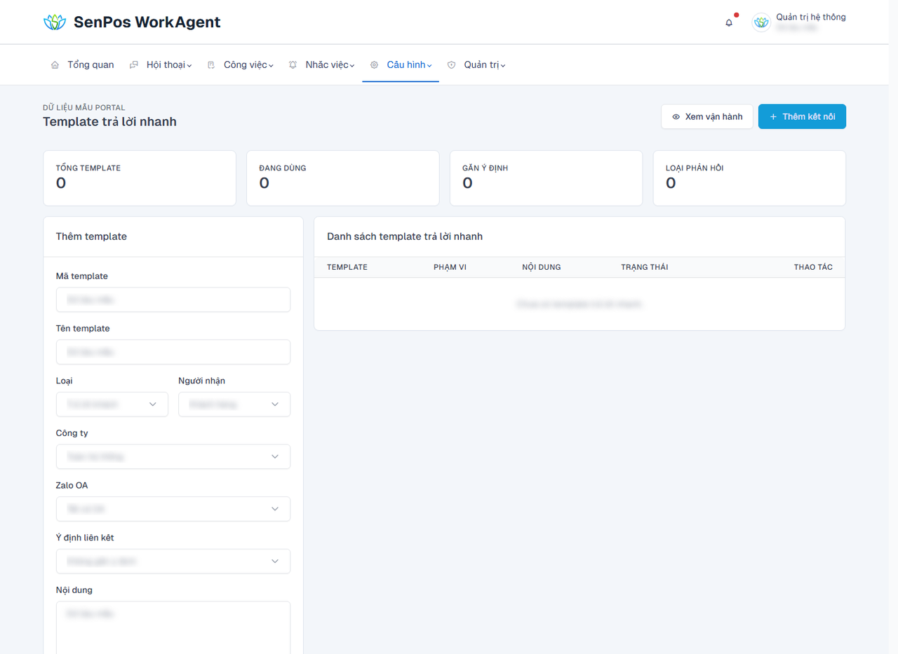Expand the Người nhận dropdown
This screenshot has height=654, width=898.
coord(234,404)
